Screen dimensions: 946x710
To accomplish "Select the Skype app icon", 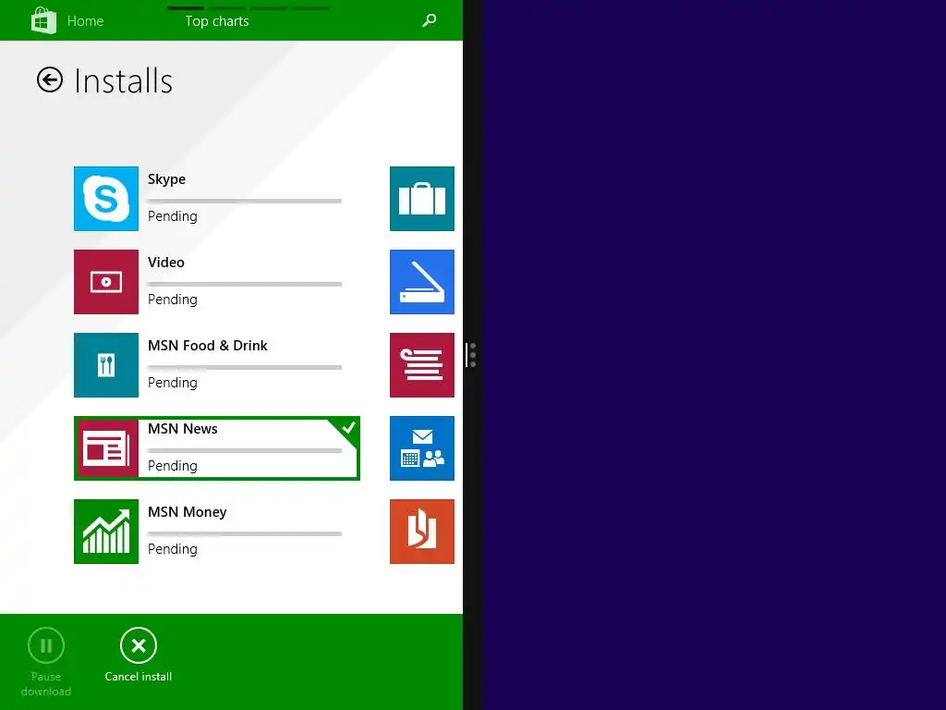I will point(106,199).
